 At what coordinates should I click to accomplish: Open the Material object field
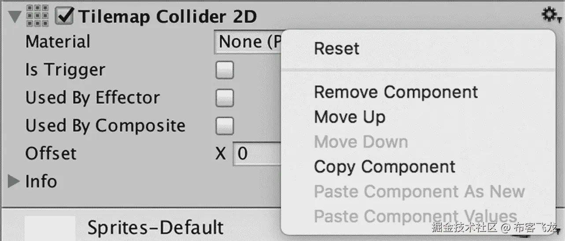click(x=247, y=42)
